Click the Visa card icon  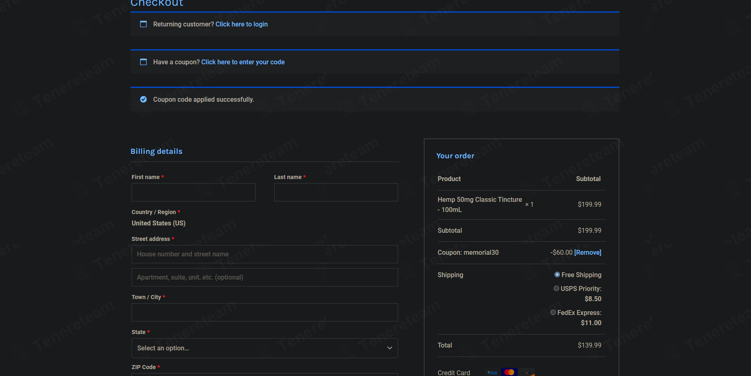tap(492, 372)
